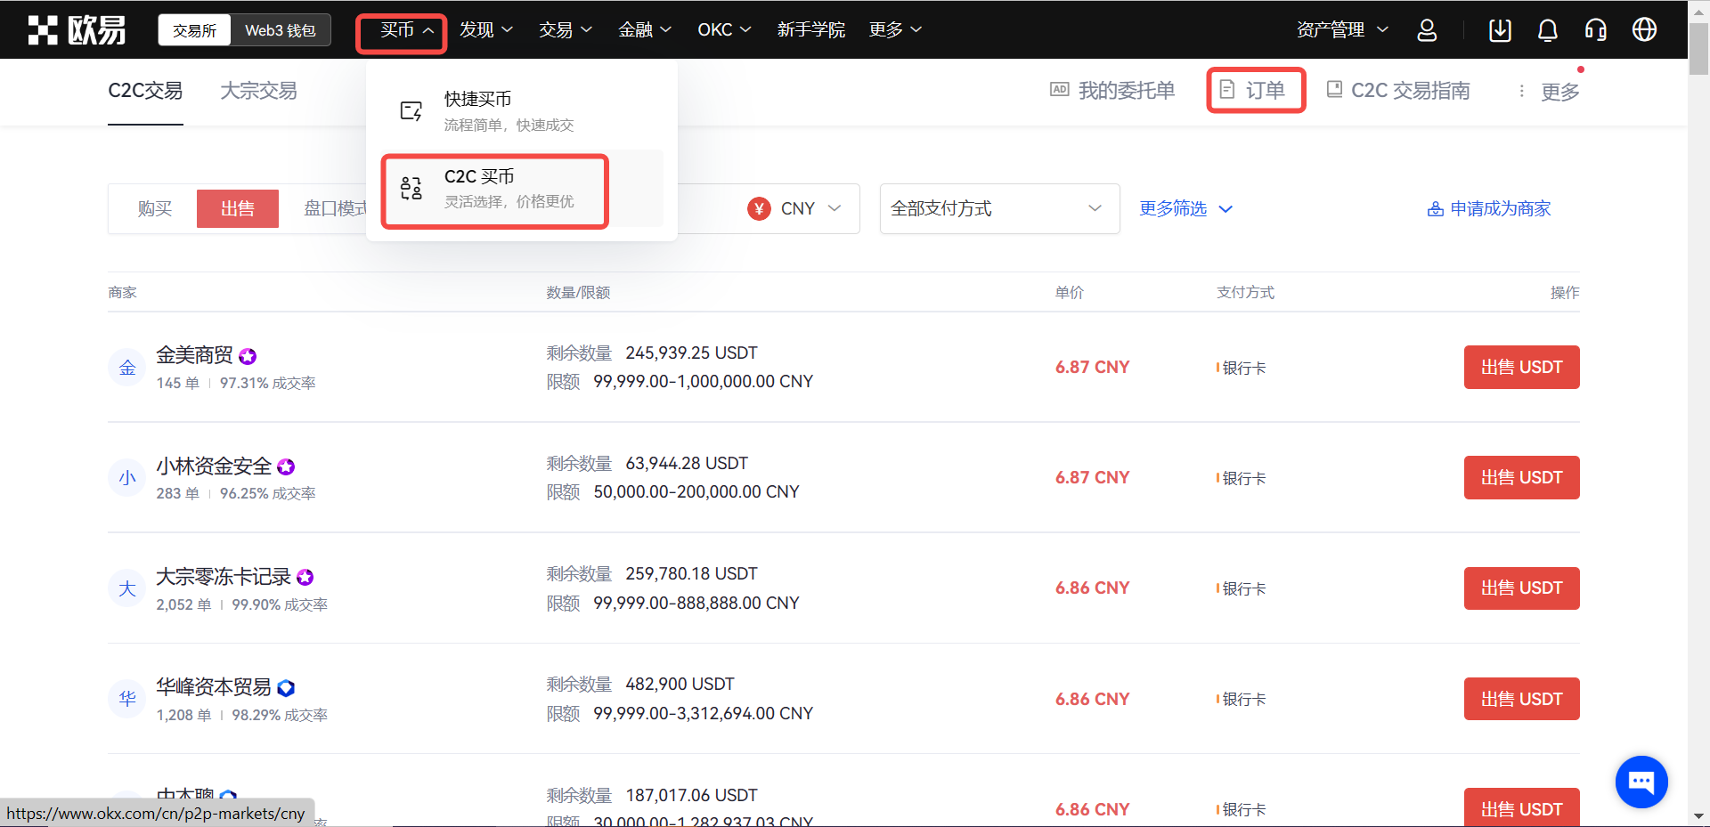Sell USDT to 大宗零冻卡记录

click(1521, 588)
